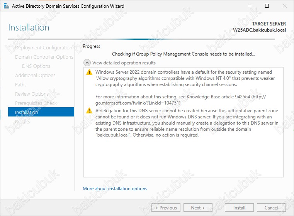Select the highlighted Installation step

click(x=41, y=112)
